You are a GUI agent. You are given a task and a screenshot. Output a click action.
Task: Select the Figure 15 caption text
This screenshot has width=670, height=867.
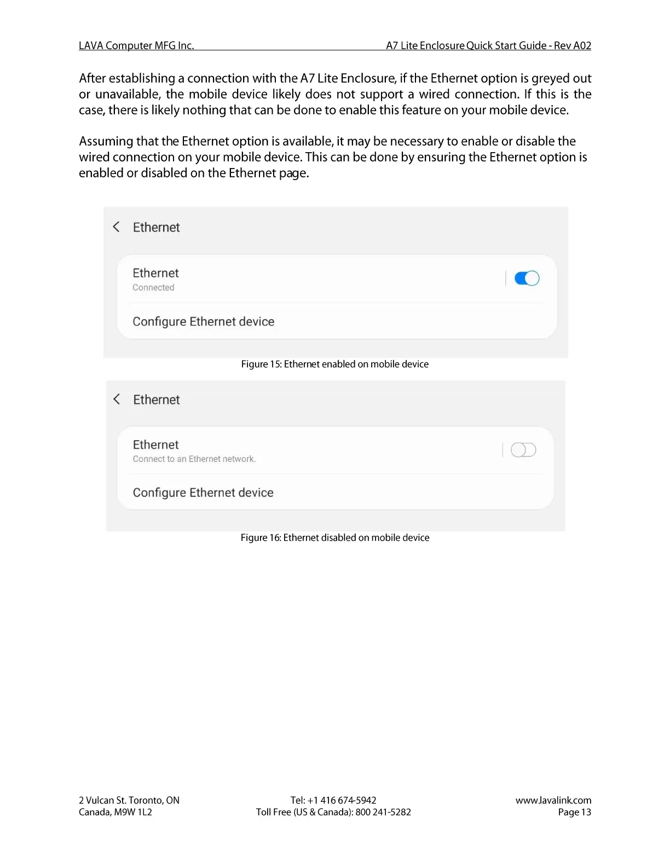pyautogui.click(x=335, y=365)
